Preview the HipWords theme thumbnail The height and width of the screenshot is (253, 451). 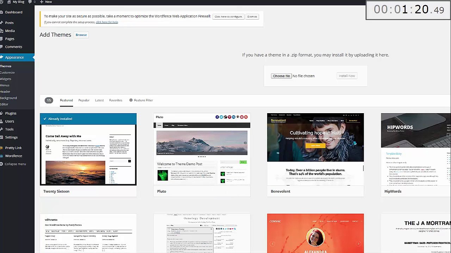416,149
